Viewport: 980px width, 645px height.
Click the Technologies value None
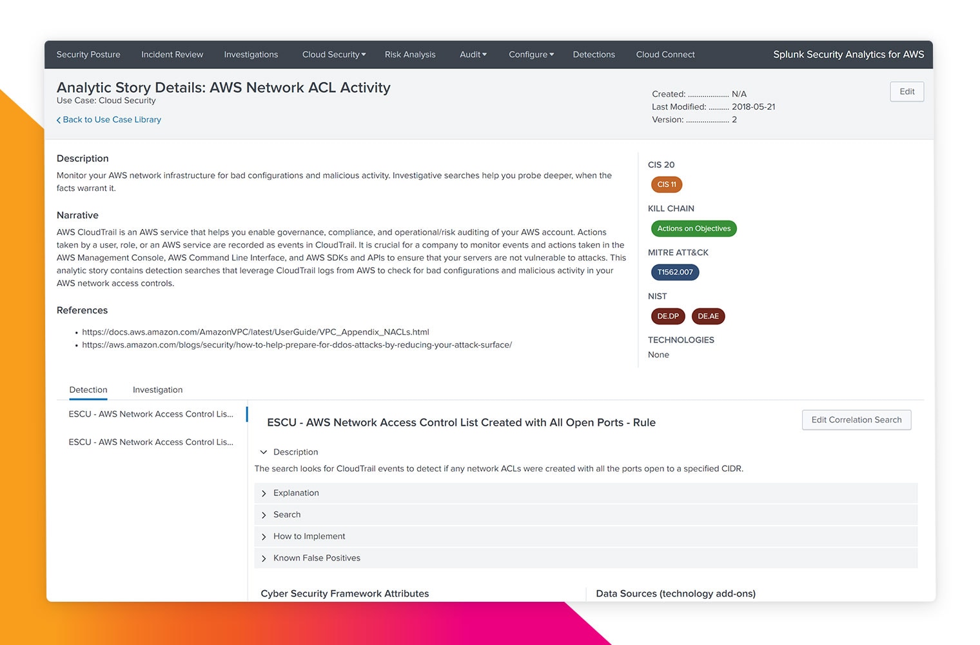click(x=658, y=355)
